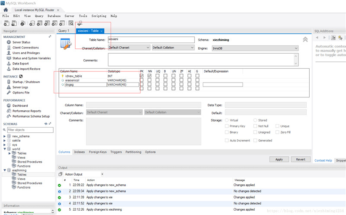Click the reconnect to DBMS toolbar icon
Screen dimensions: 346x215
(x=80, y=23)
